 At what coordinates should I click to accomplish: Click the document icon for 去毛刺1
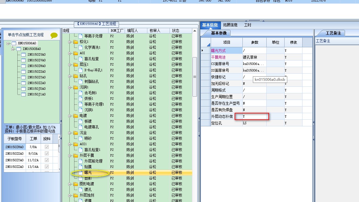pos(80,93)
